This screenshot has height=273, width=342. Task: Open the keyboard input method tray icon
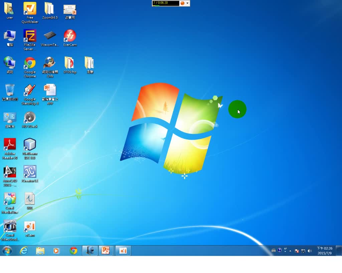tap(273, 250)
